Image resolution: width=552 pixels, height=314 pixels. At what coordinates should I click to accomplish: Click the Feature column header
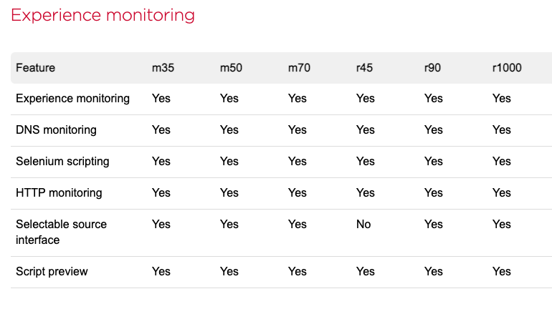[36, 68]
